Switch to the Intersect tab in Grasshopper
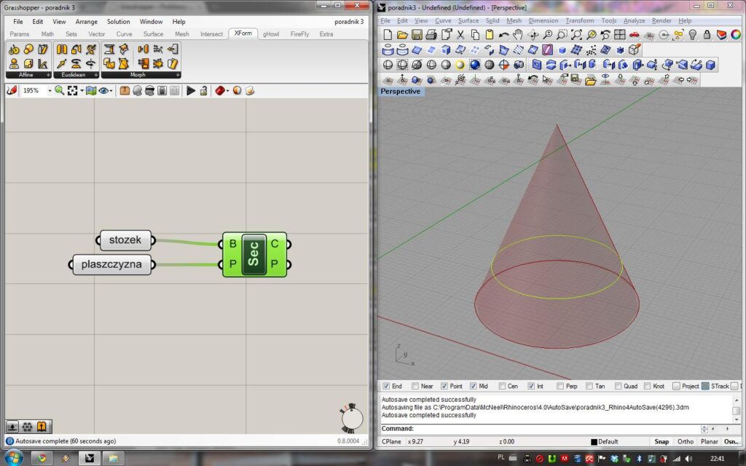This screenshot has width=746, height=466. (x=211, y=34)
